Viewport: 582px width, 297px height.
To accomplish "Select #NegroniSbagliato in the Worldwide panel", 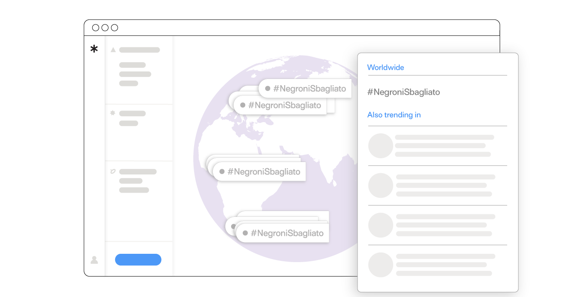I will tap(403, 92).
